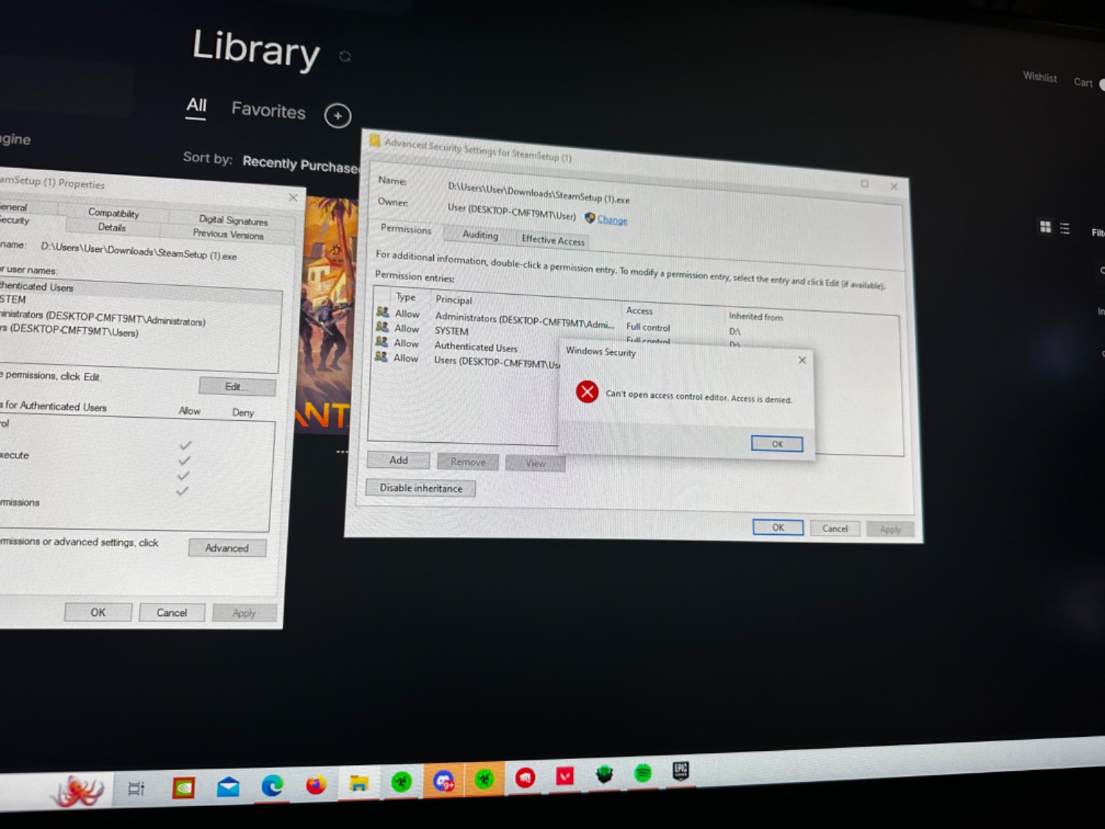Click the Task View taskbar icon
Screen dimensions: 1105x829
pyautogui.click(x=136, y=789)
